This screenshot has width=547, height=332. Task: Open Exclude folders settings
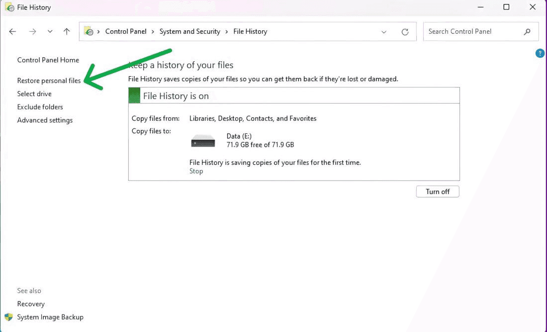coord(40,107)
